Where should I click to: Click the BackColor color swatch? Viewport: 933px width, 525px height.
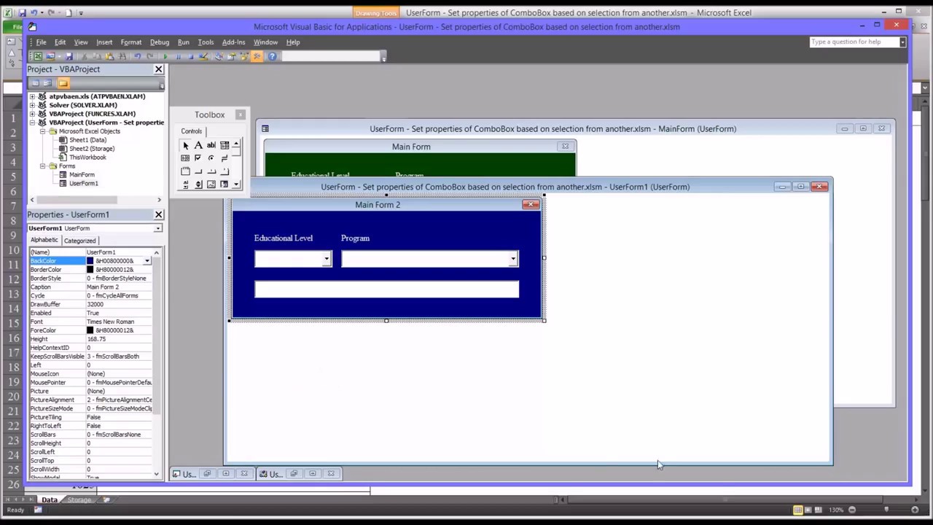point(90,261)
